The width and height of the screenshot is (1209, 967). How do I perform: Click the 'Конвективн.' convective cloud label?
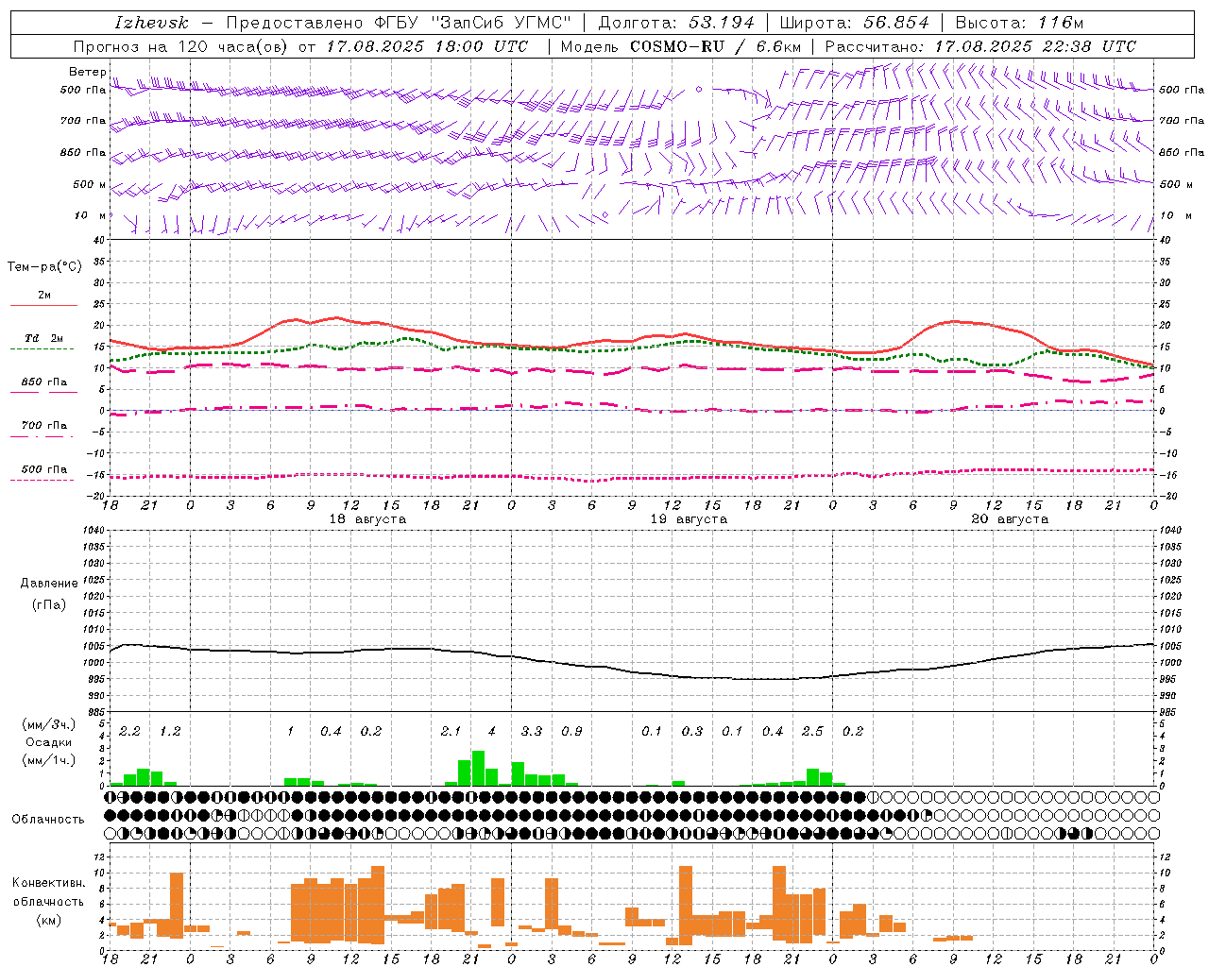click(x=48, y=883)
